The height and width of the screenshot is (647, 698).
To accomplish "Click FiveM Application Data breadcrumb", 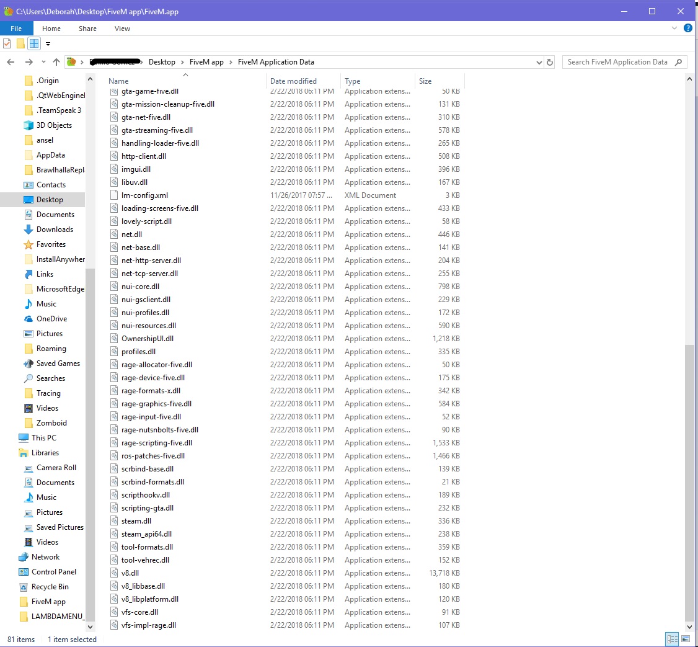I will pyautogui.click(x=276, y=62).
